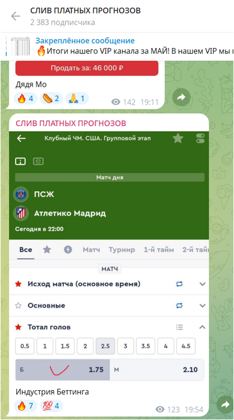
Task: Click the 'Атлетико Мадрид' team name
Action: [70, 213]
